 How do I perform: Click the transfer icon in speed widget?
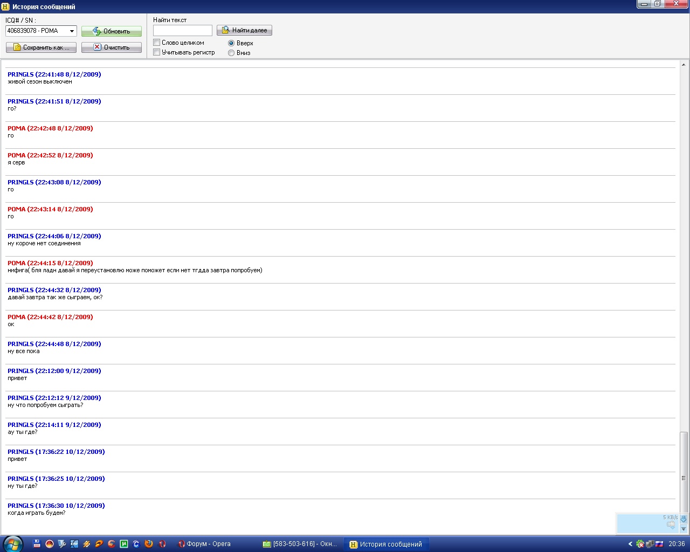click(x=671, y=525)
